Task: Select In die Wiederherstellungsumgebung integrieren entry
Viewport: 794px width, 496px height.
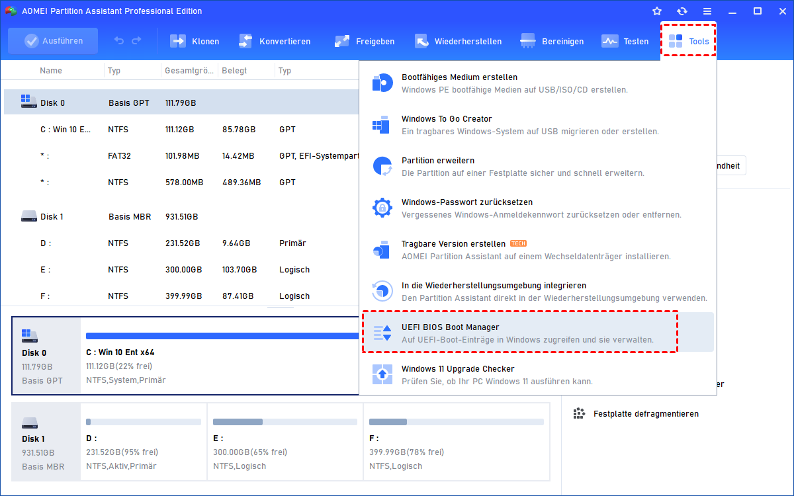Action: [x=537, y=292]
